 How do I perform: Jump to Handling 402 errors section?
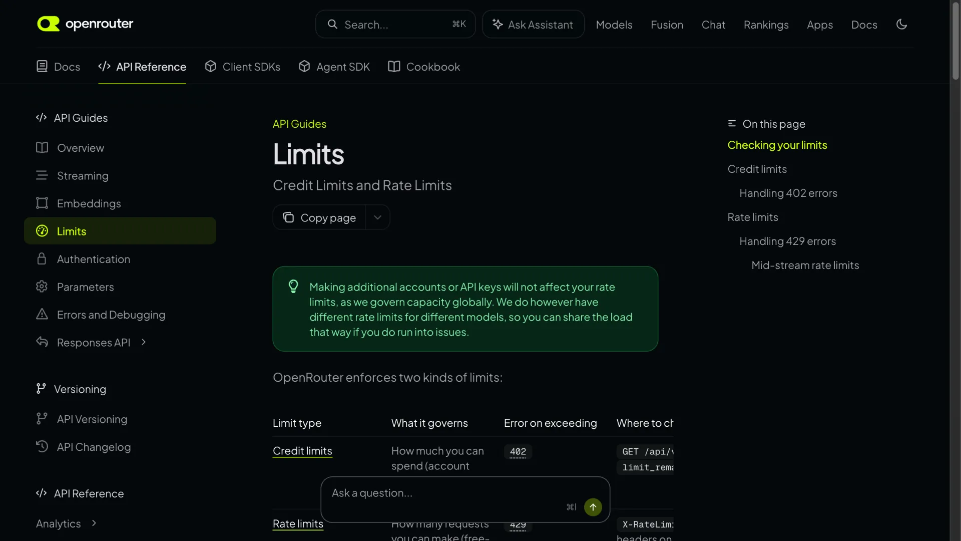pos(788,193)
